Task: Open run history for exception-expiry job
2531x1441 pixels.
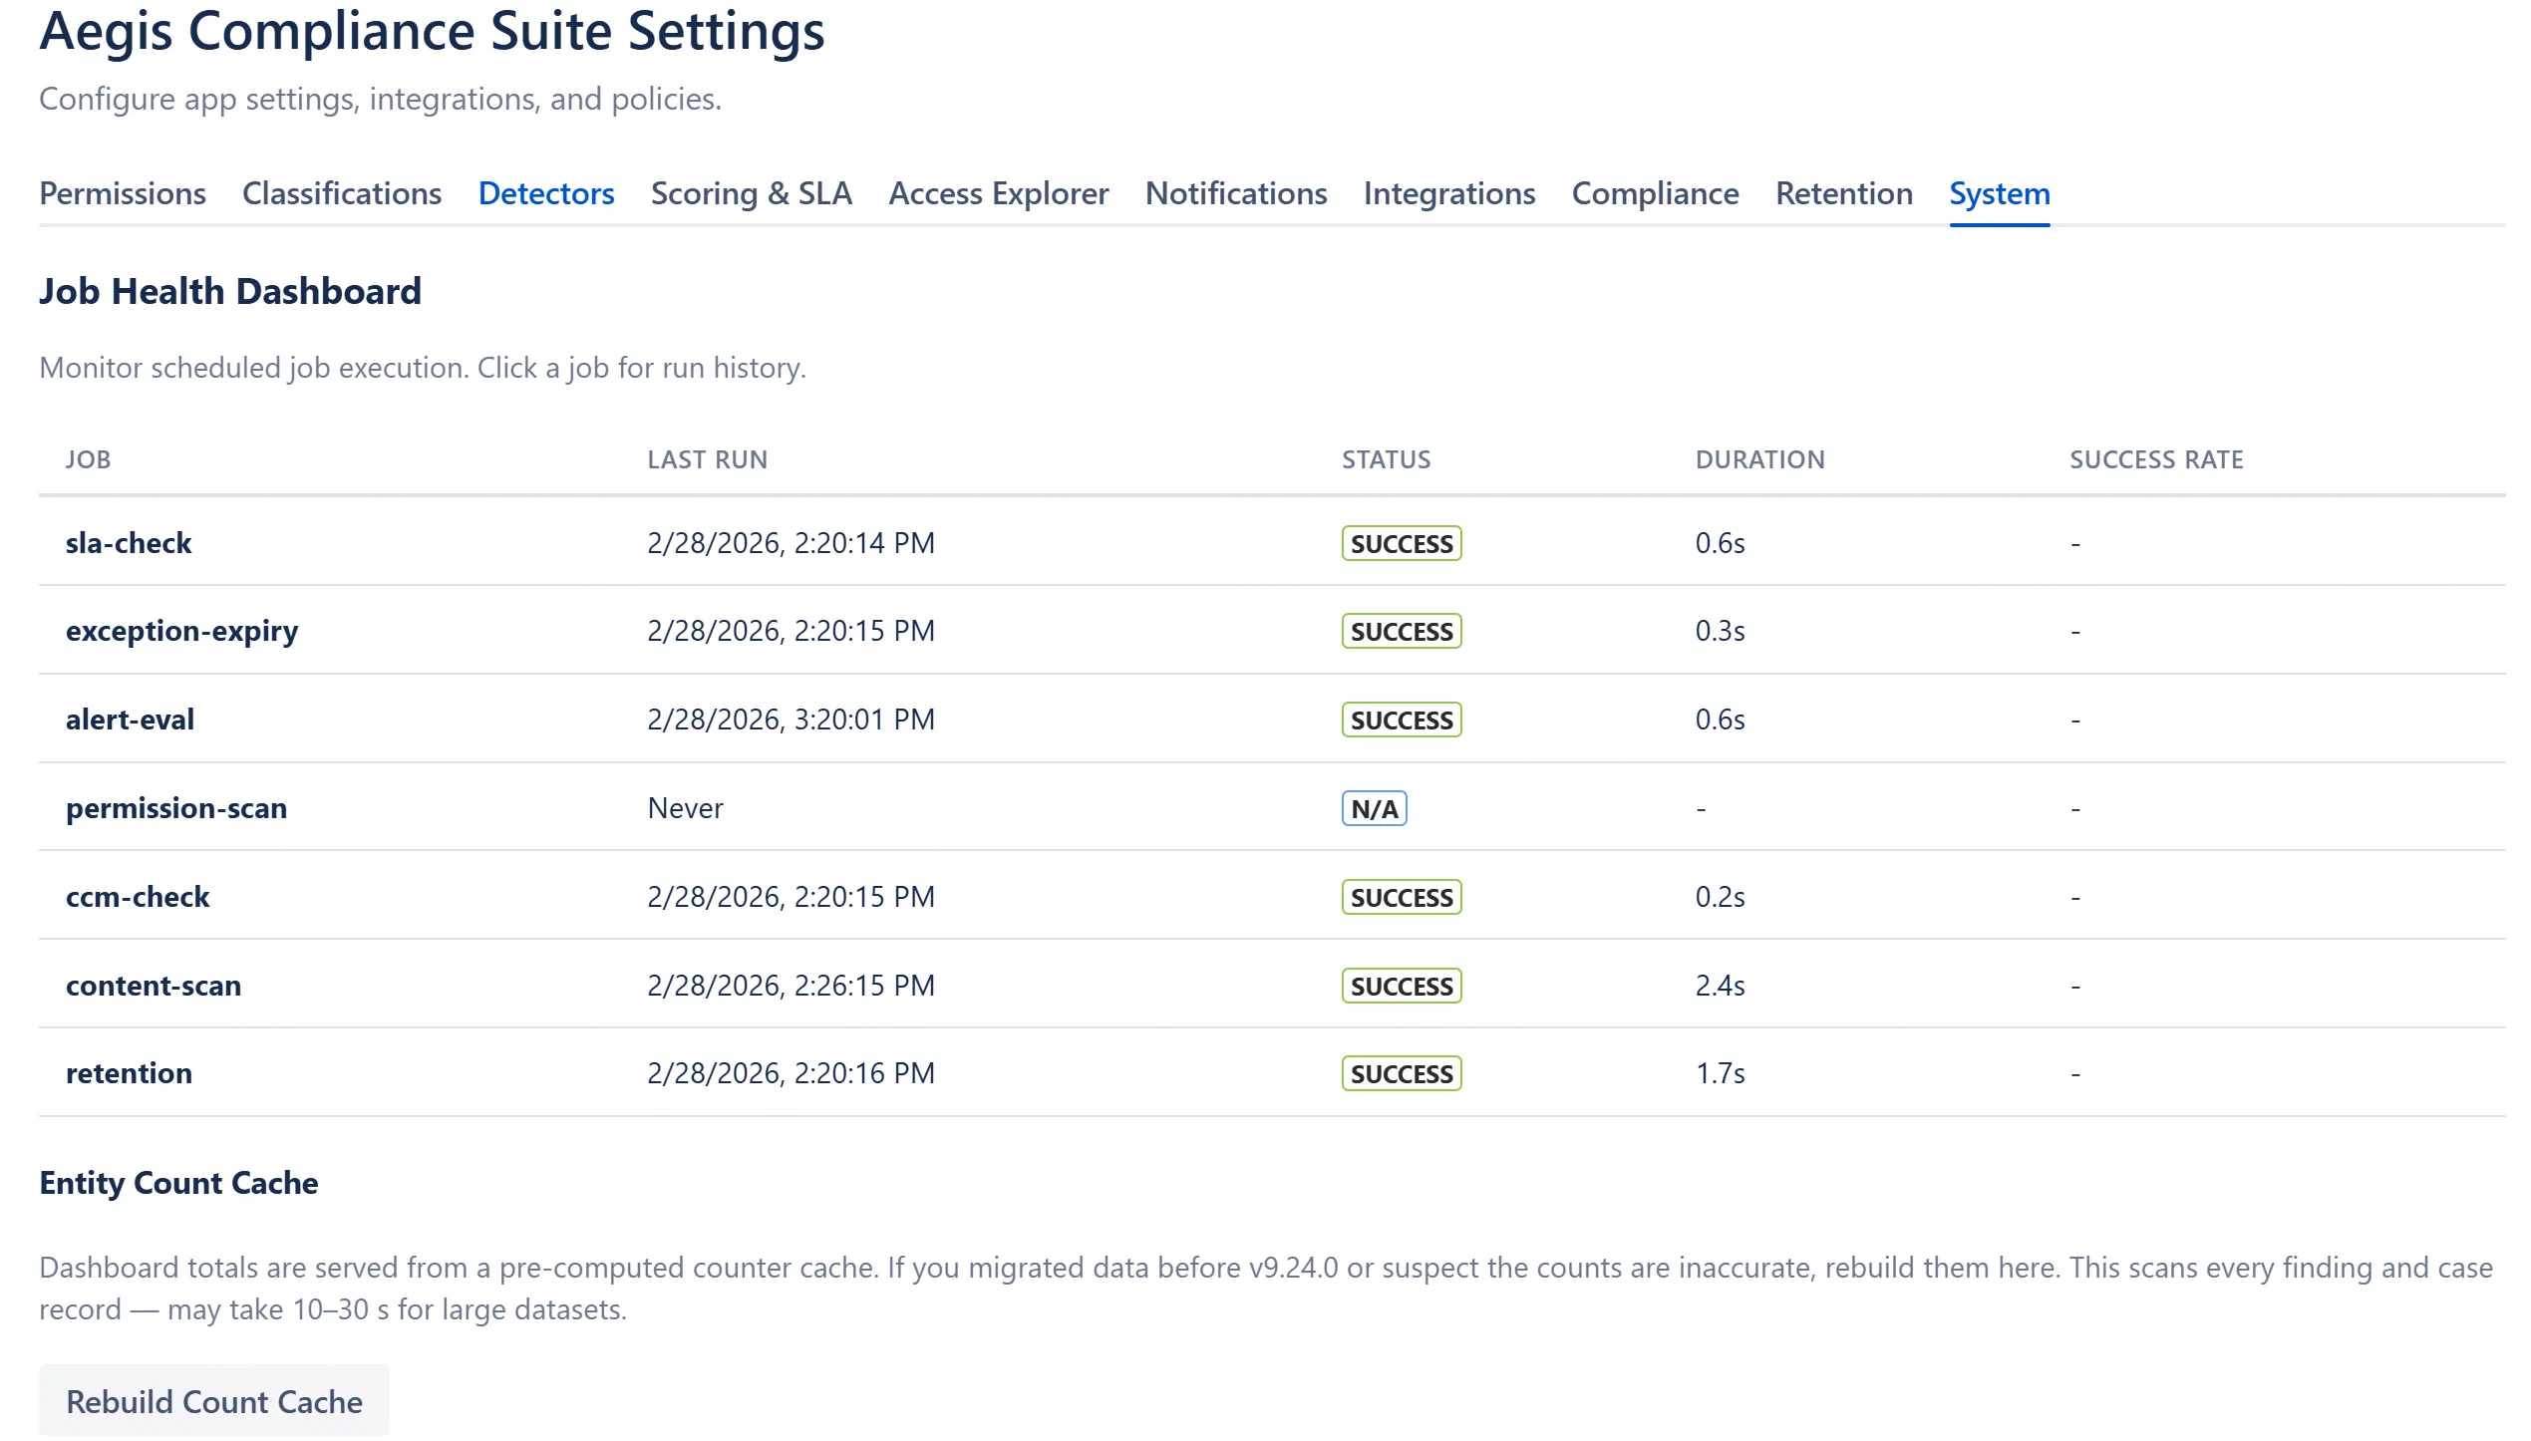Action: [1272, 630]
